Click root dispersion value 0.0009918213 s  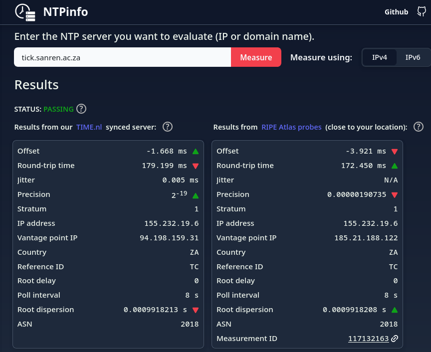click(x=155, y=310)
